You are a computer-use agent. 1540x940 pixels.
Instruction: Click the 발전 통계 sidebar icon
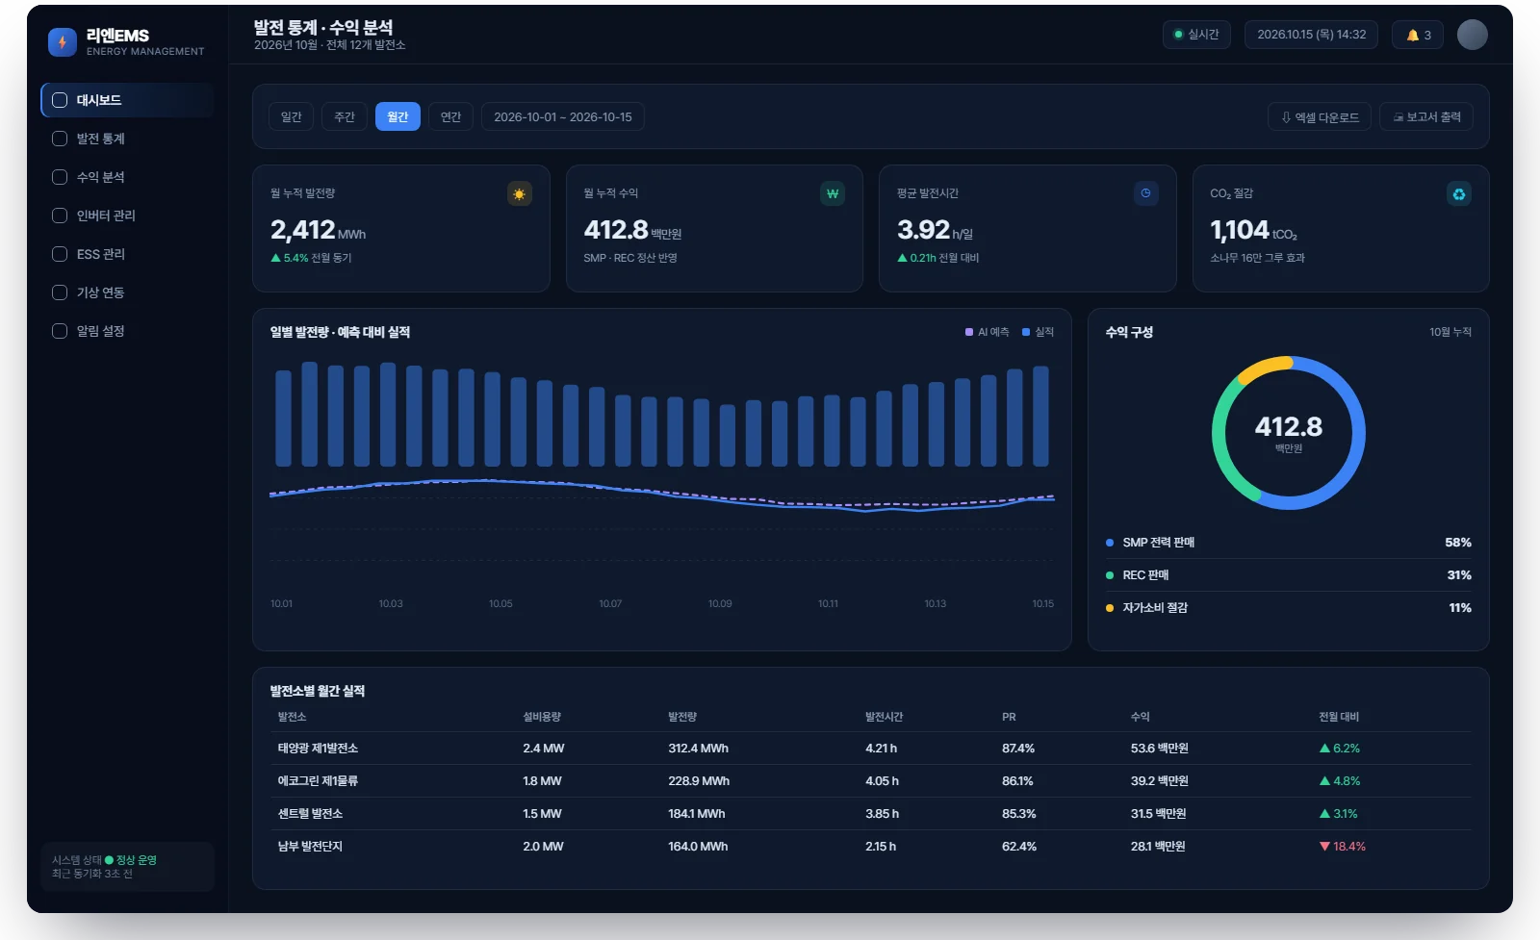pyautogui.click(x=60, y=139)
